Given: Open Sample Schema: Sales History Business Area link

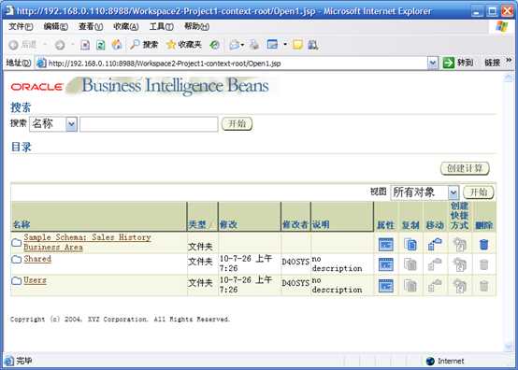Looking at the screenshot, I should click(x=87, y=242).
